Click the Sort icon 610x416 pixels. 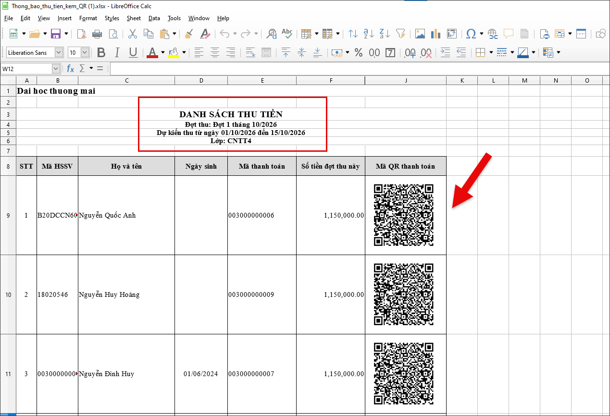pos(353,34)
